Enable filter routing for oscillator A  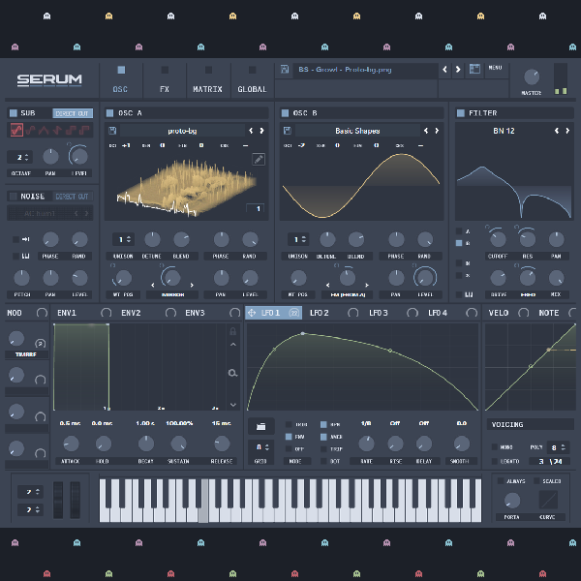point(459,230)
